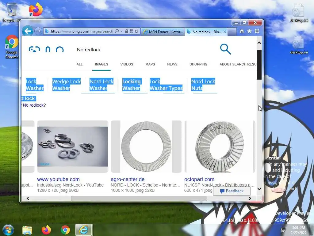
Task: Click NORD - LOCK - Scheibe caption
Action: 146,185
